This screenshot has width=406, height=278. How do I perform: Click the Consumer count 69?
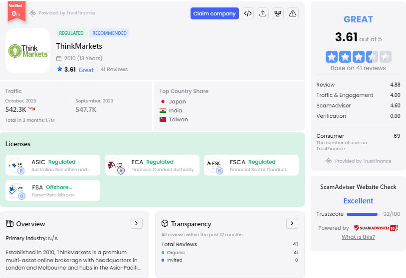pyautogui.click(x=397, y=136)
